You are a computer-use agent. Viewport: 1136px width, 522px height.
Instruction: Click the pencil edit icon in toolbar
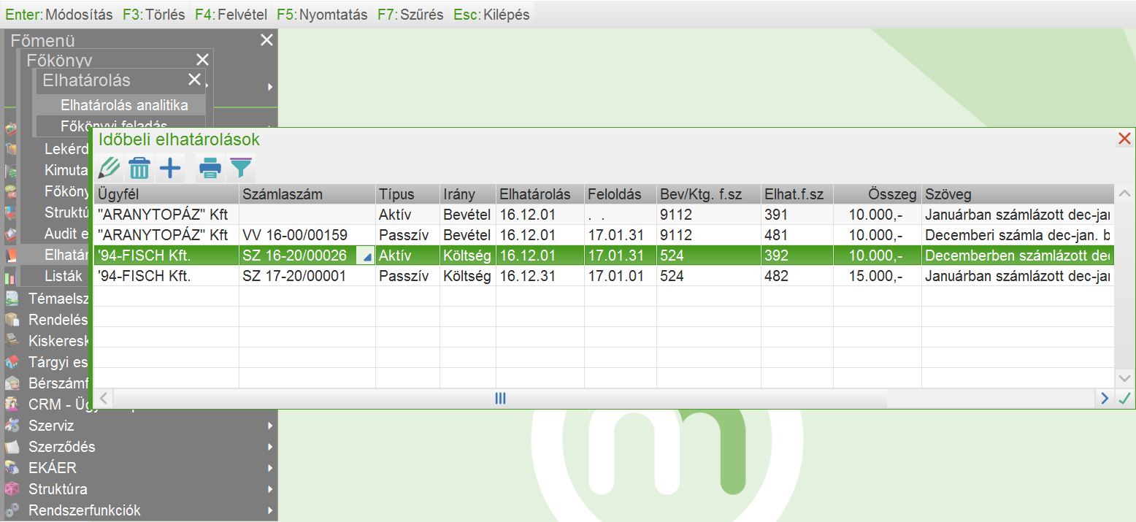109,169
